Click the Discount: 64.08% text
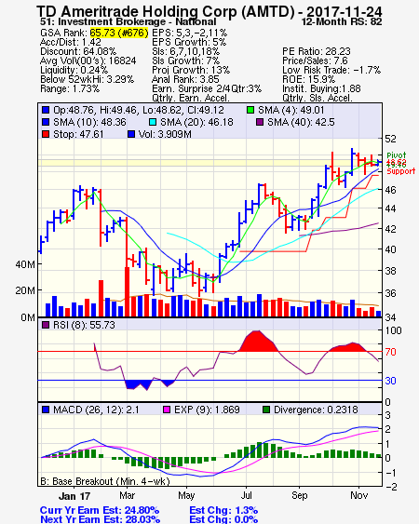Image resolution: width=419 pixels, height=524 pixels. [x=78, y=51]
